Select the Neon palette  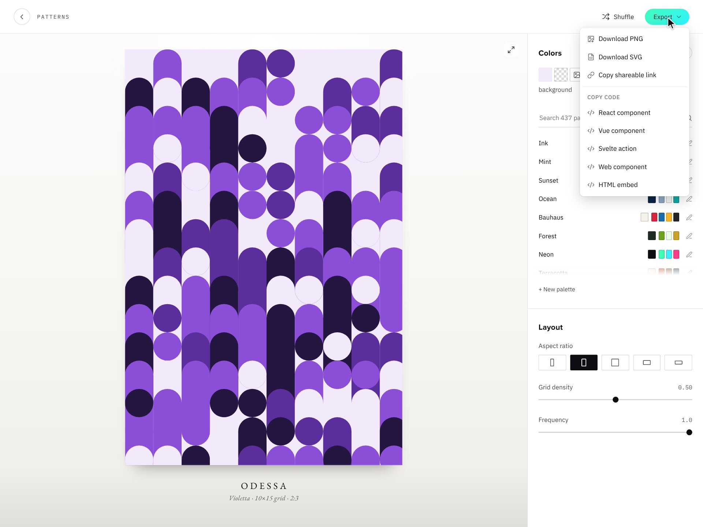click(x=608, y=254)
